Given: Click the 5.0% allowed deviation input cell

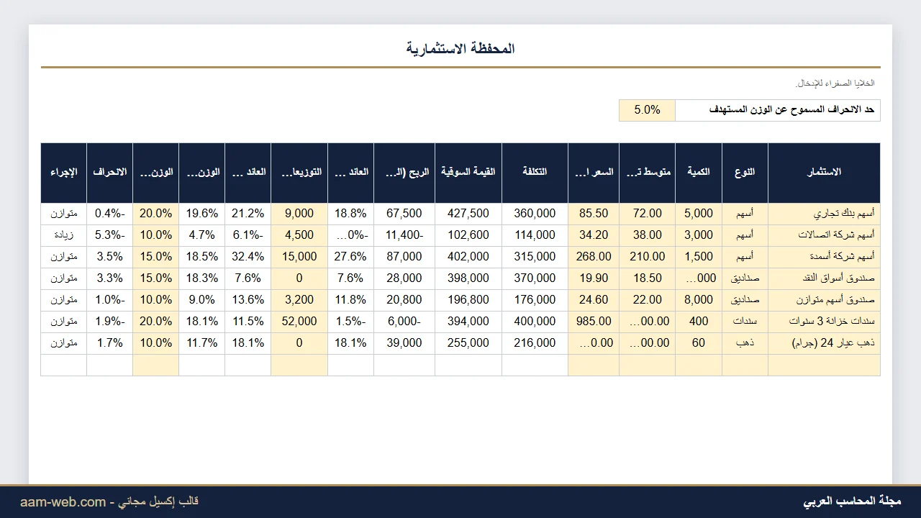Looking at the screenshot, I should point(647,110).
